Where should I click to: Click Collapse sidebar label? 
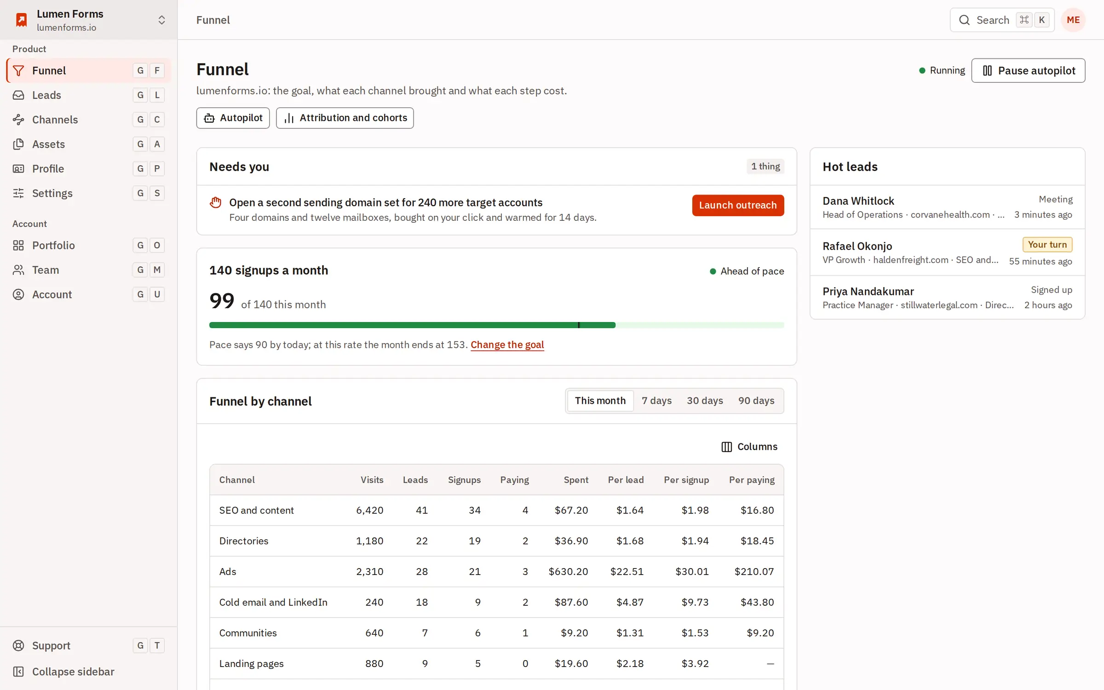[x=73, y=672]
